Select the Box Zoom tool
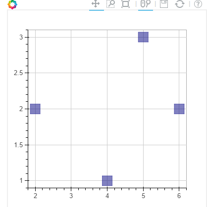 pos(110,3)
